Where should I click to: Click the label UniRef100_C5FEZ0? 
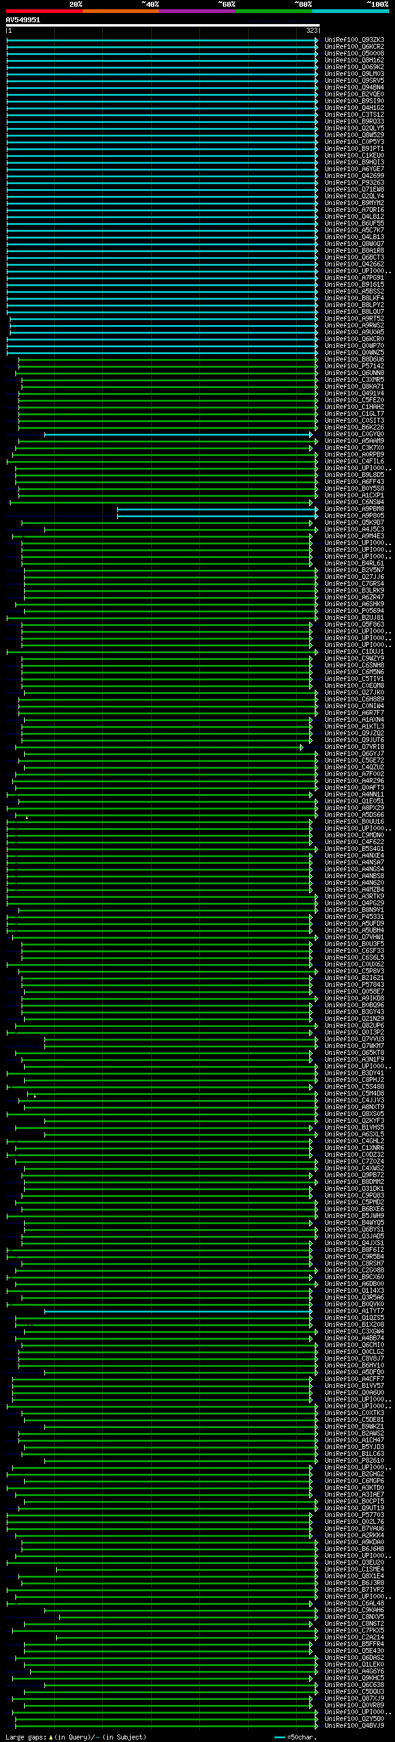[354, 400]
